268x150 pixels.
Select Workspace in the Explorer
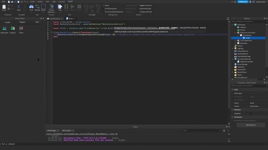point(241,25)
